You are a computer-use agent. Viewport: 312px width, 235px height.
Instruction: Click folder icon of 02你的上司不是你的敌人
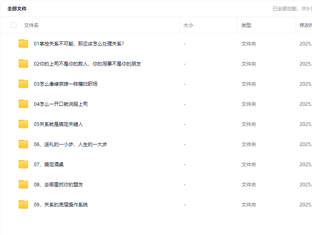[x=23, y=64]
